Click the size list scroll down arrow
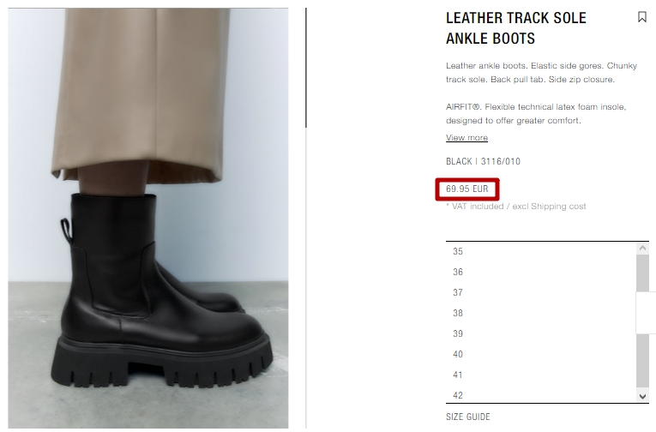This screenshot has height=432, width=656. click(x=642, y=397)
